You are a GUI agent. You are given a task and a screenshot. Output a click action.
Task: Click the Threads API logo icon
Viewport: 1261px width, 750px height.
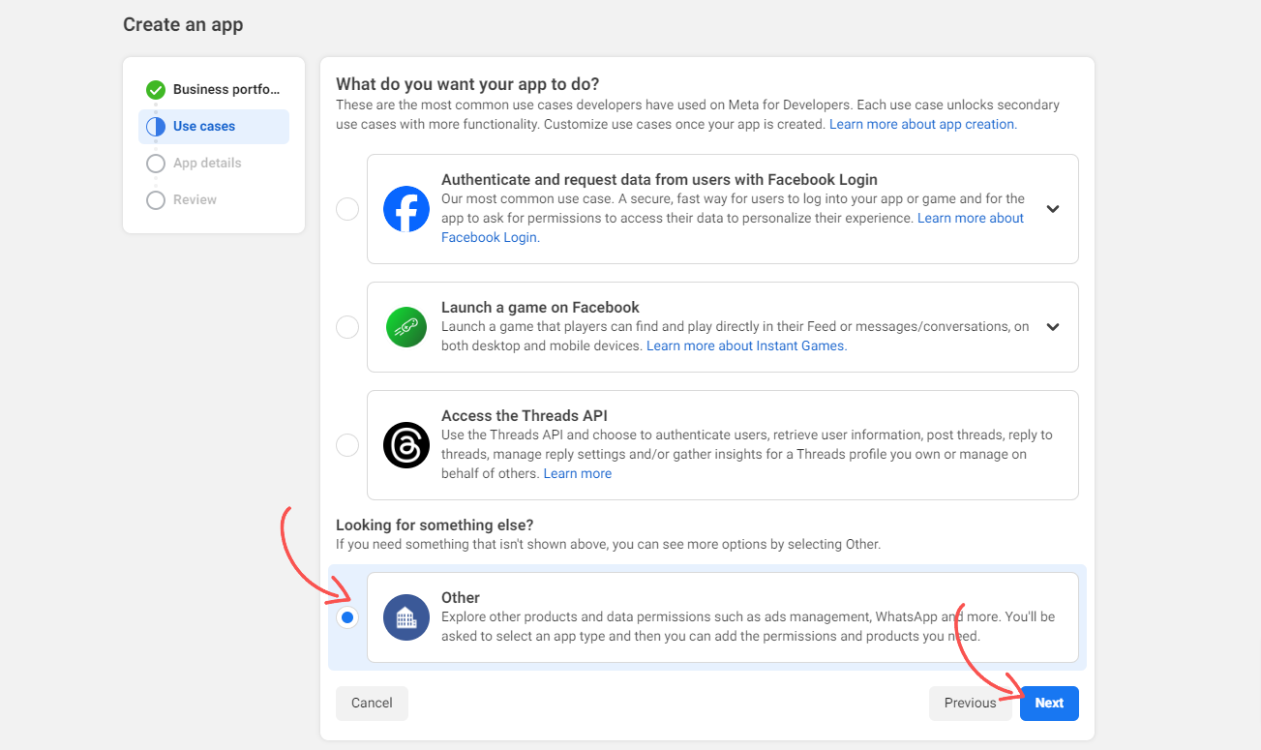[405, 445]
